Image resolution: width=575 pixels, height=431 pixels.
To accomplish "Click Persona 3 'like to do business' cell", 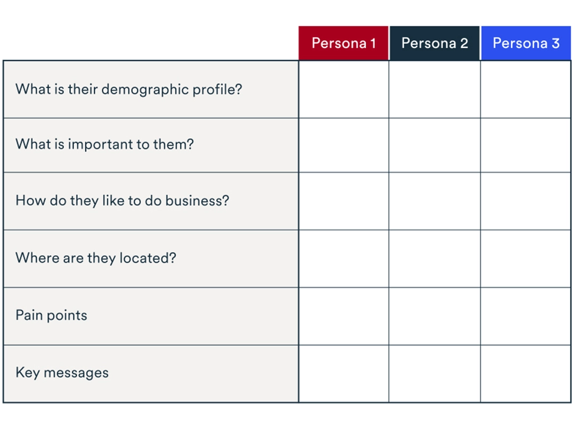I will click(525, 201).
